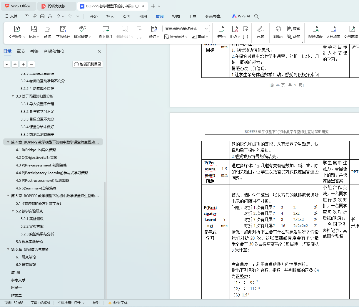Click the 文档定稿 finalize document icon

point(352,29)
